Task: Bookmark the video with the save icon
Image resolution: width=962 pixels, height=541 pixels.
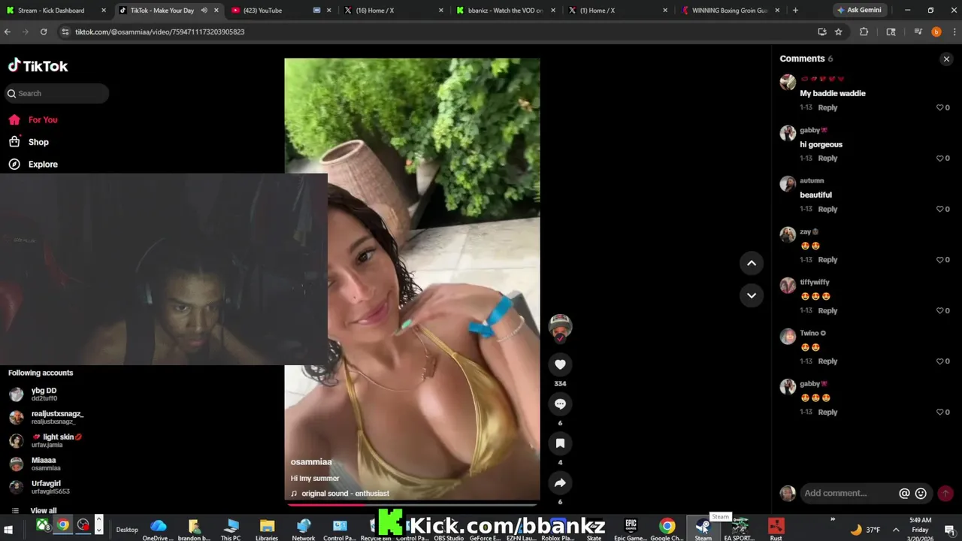Action: (x=560, y=443)
